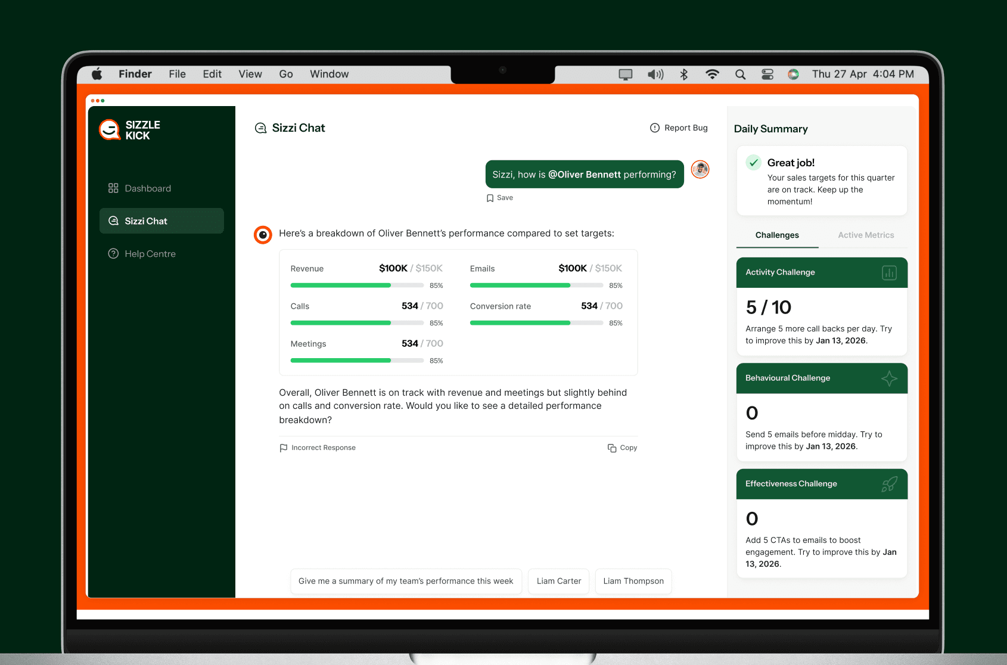1007x665 pixels.
Task: Click the Sizzi bot avatar icon
Action: [x=263, y=235]
